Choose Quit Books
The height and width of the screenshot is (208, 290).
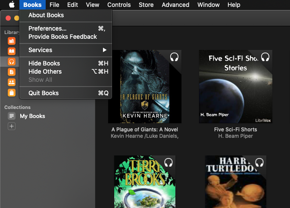click(65, 93)
